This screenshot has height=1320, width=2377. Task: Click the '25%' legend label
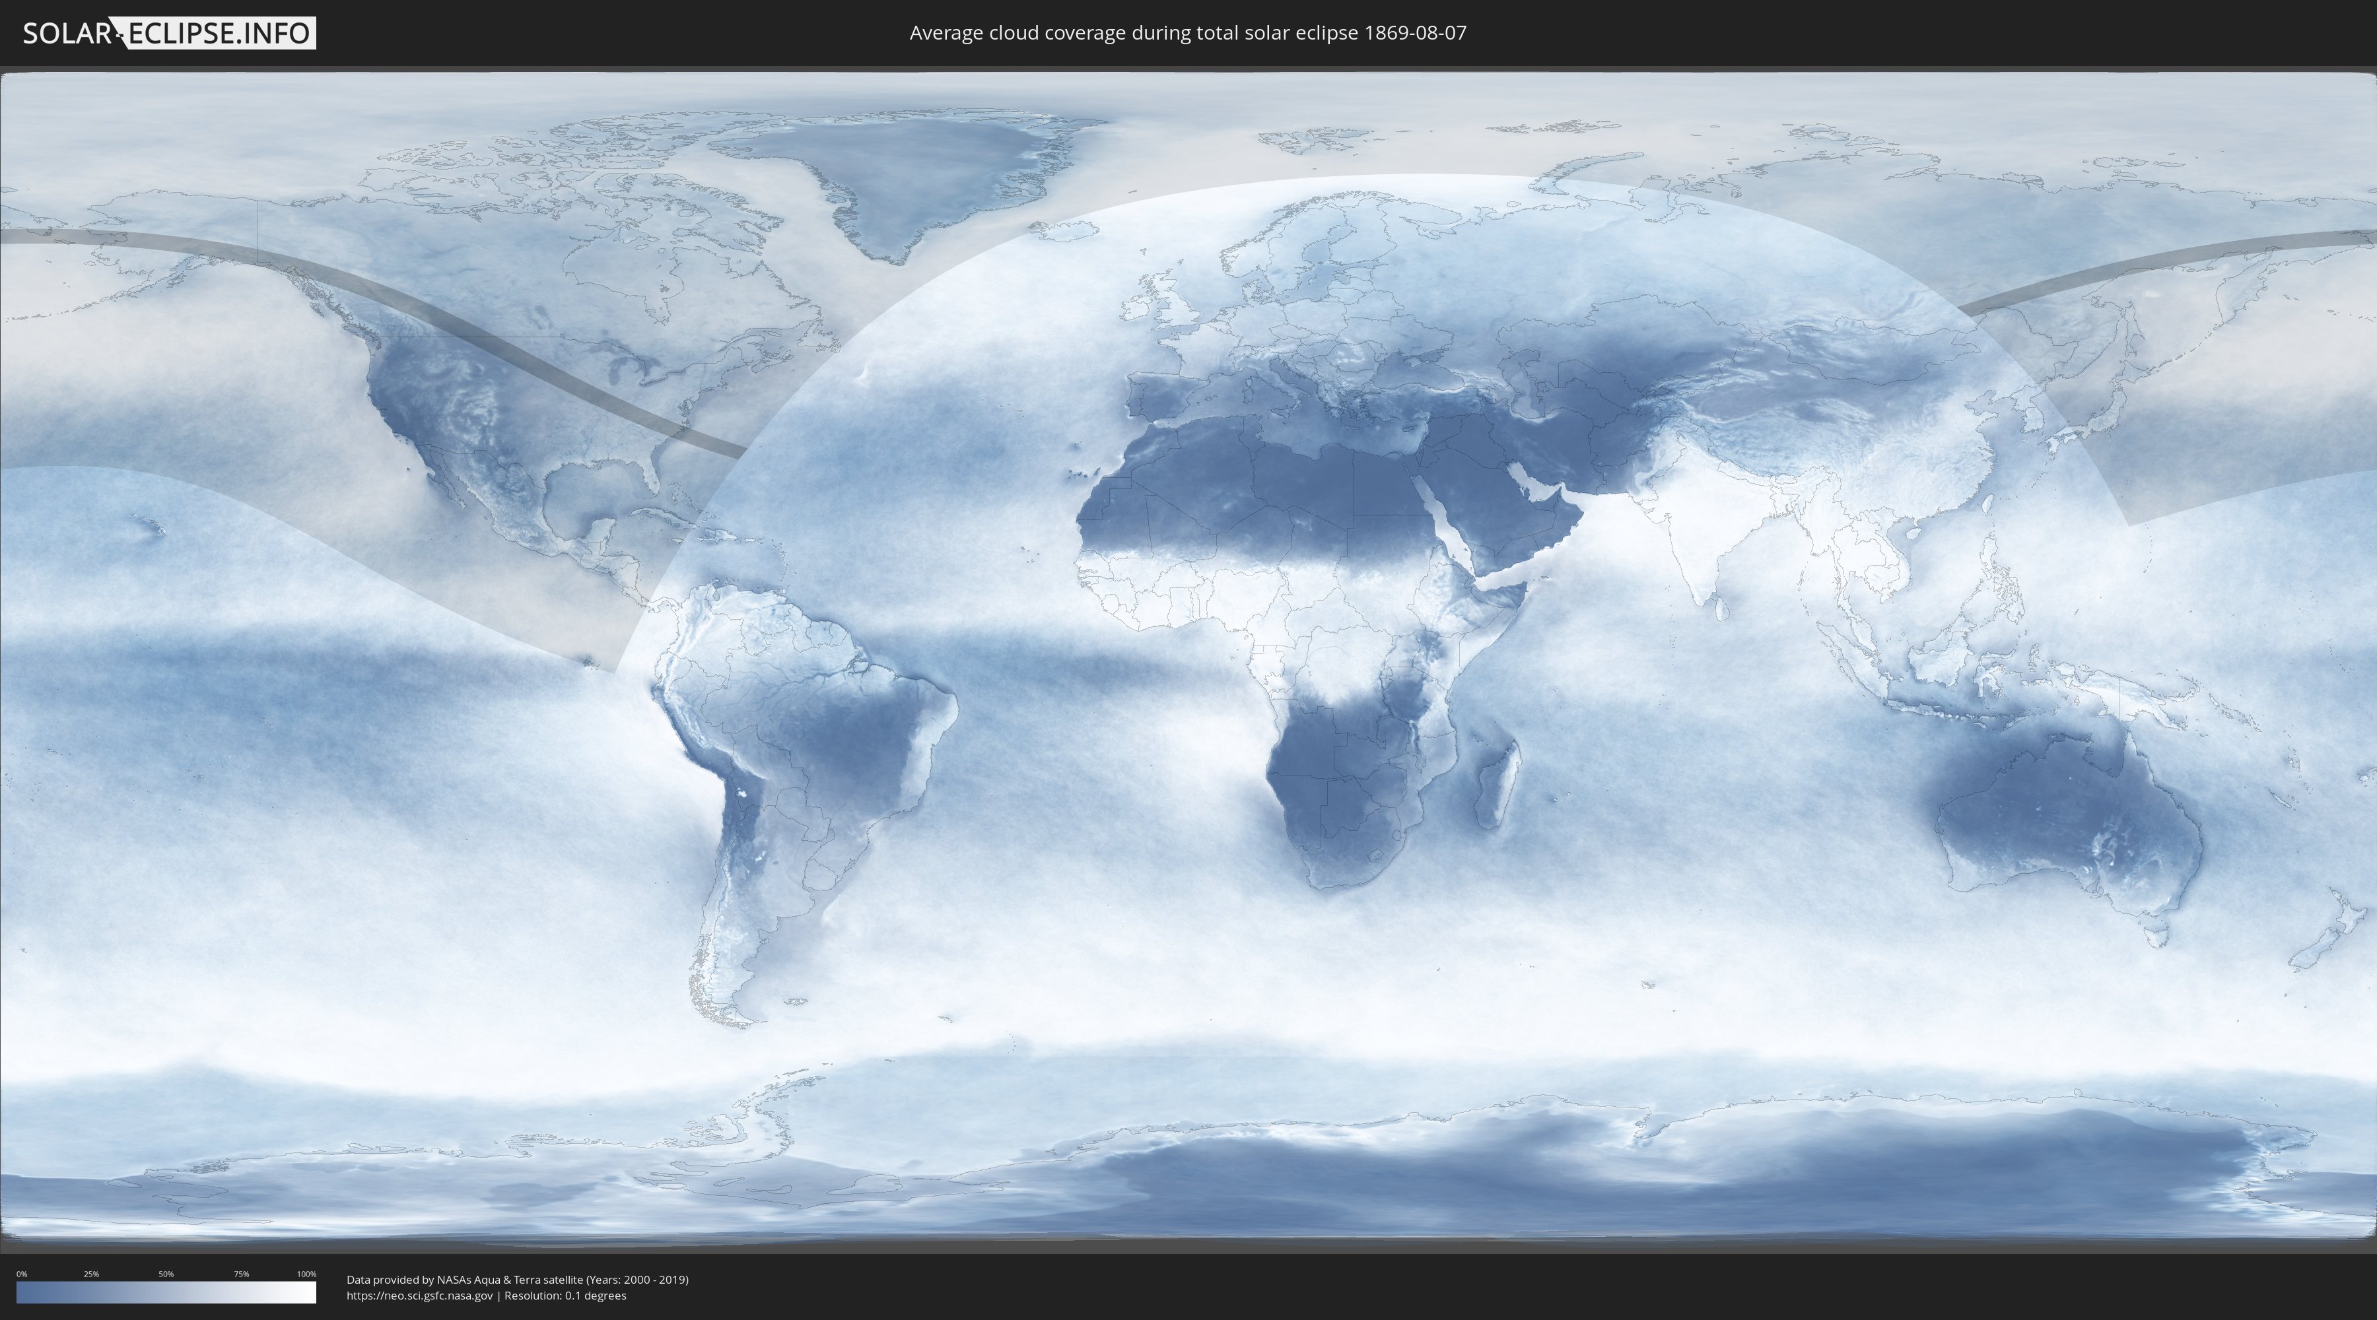[x=91, y=1274]
